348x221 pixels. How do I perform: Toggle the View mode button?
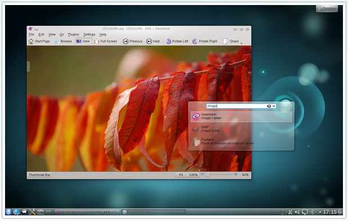tap(83, 42)
